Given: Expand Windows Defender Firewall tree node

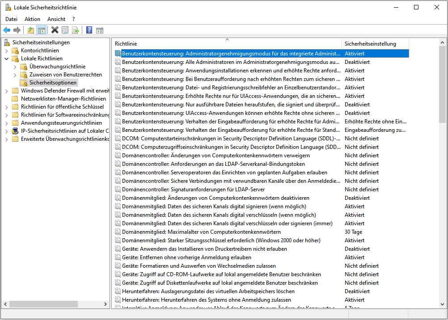Looking at the screenshot, I should click(x=7, y=91).
